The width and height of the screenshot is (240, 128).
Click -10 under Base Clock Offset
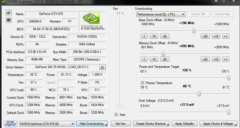click(x=154, y=36)
